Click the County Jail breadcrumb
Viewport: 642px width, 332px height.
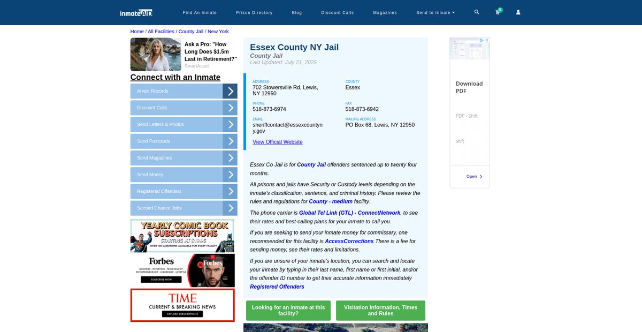click(x=191, y=32)
